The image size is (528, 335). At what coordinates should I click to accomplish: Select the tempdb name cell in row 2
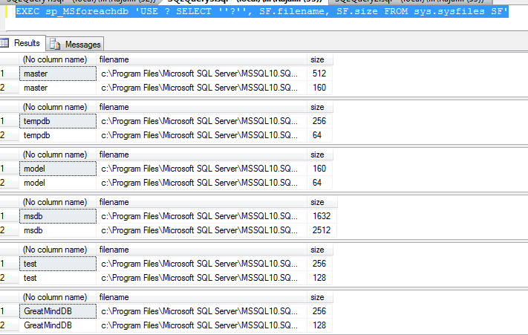click(x=58, y=135)
